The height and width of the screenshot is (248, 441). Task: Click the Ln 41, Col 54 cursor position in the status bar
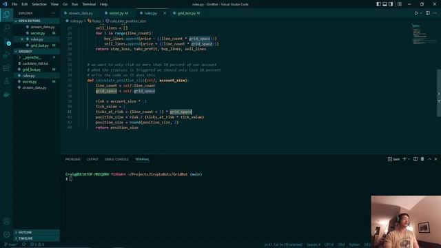click(x=283, y=245)
